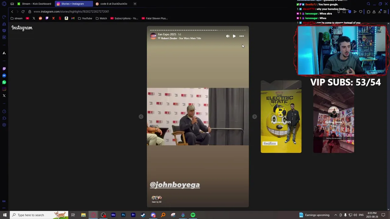Open the Fan Expo 2025 highlight title

[x=167, y=34]
